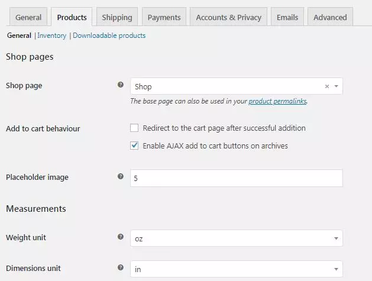Open the Shop page dropdown
This screenshot has width=372, height=281.
[x=237, y=86]
